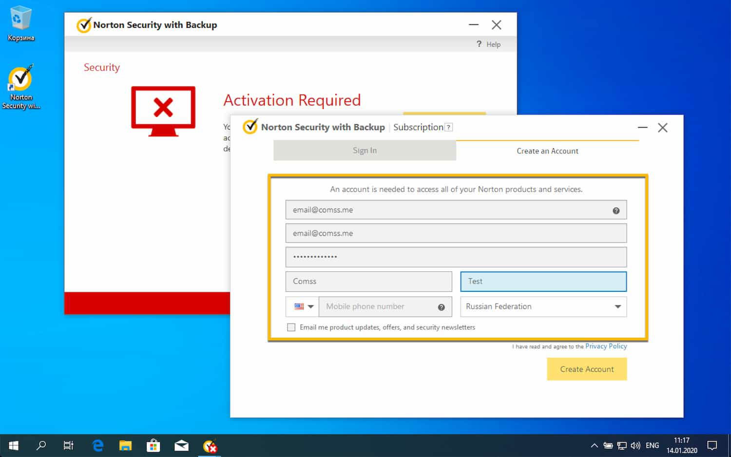Click Norton Security taskbar icon
The height and width of the screenshot is (457, 731).
tap(210, 445)
